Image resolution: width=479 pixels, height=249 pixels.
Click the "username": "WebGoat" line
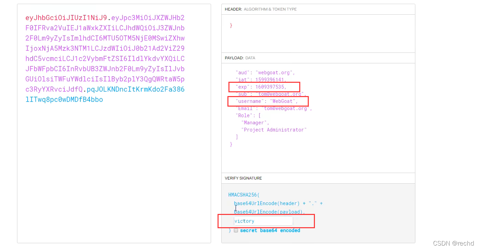coord(267,101)
